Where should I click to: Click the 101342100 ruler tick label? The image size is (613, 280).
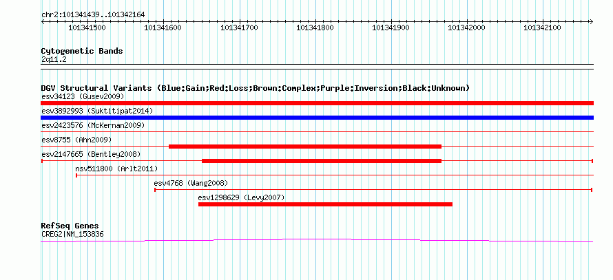coord(542,28)
